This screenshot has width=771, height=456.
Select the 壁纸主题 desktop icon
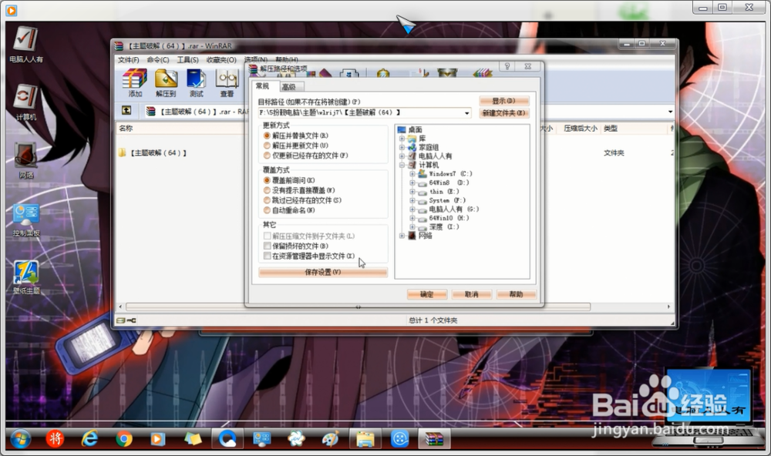[x=26, y=277]
